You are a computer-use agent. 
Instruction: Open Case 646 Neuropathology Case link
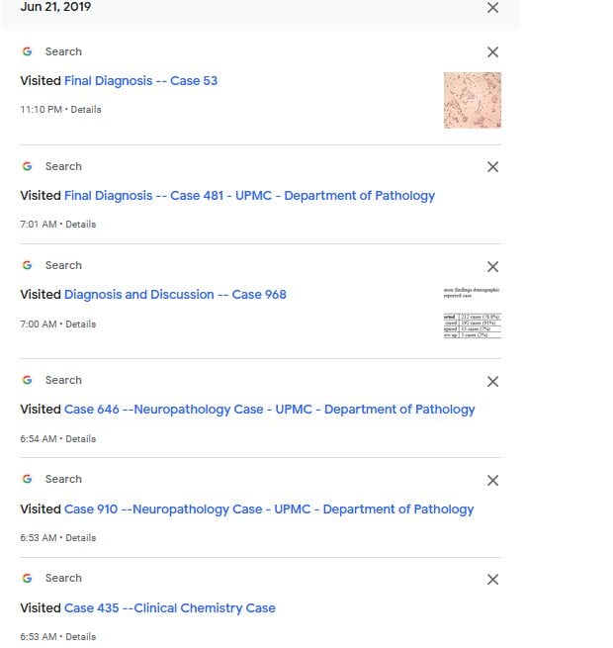click(269, 410)
